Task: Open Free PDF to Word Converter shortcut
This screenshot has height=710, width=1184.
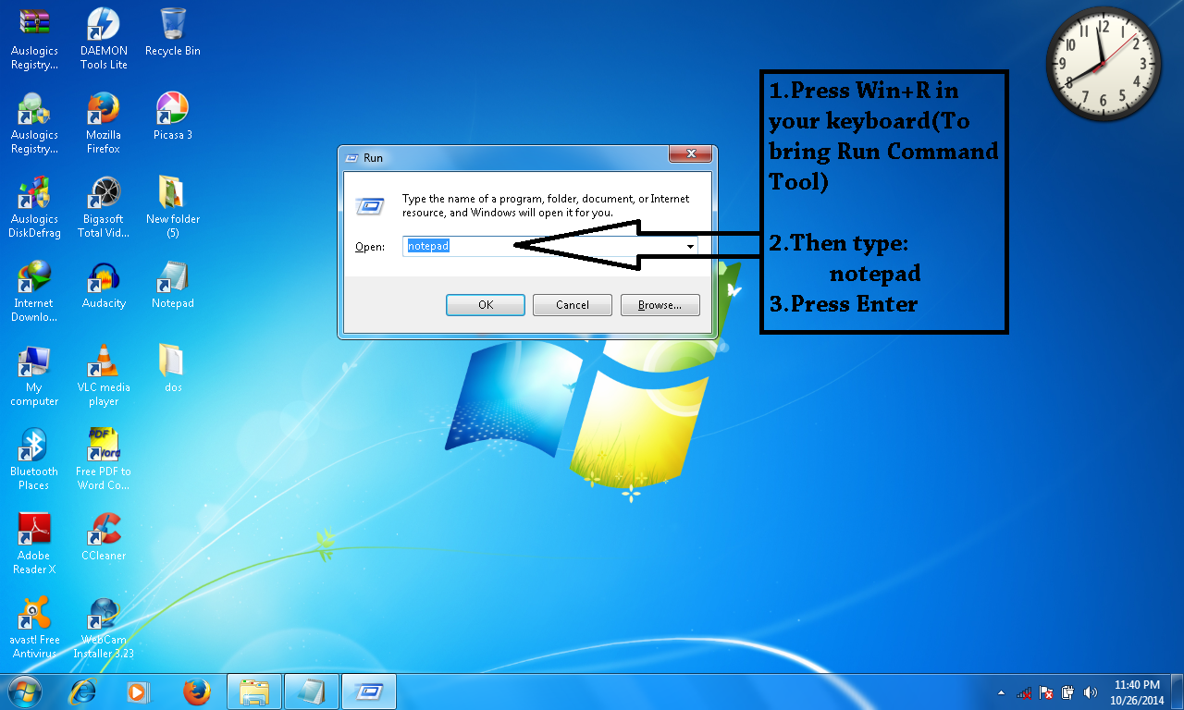Action: (x=104, y=459)
